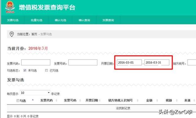Viewport: 196px width, 118px height.
Task: Check the 已勾选 checkbox
Action: pos(46,70)
